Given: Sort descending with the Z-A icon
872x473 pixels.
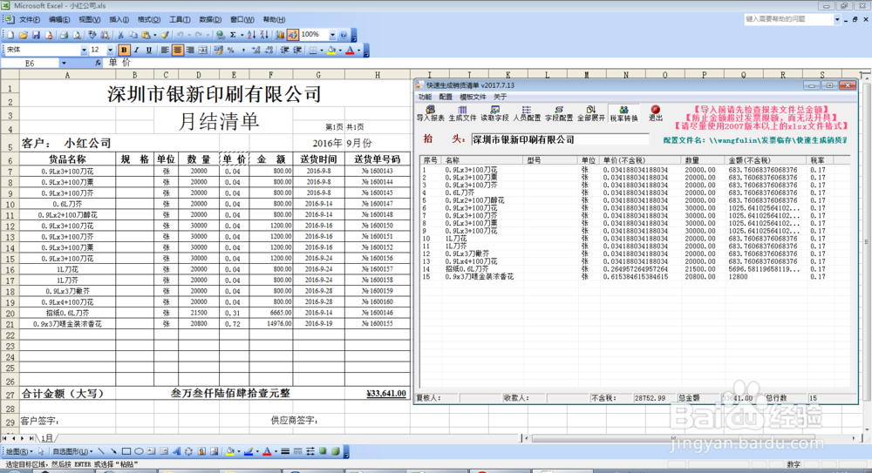Looking at the screenshot, I should click(x=265, y=35).
